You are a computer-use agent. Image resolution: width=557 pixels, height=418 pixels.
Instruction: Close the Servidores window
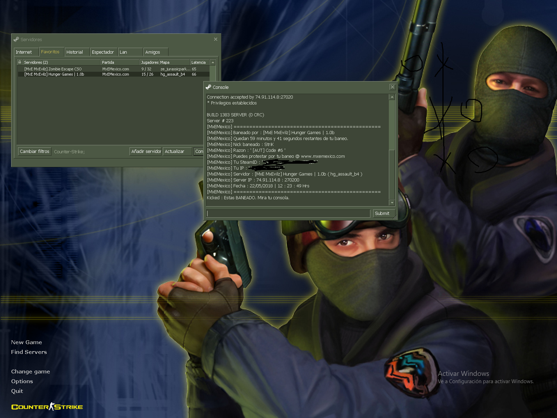point(215,39)
